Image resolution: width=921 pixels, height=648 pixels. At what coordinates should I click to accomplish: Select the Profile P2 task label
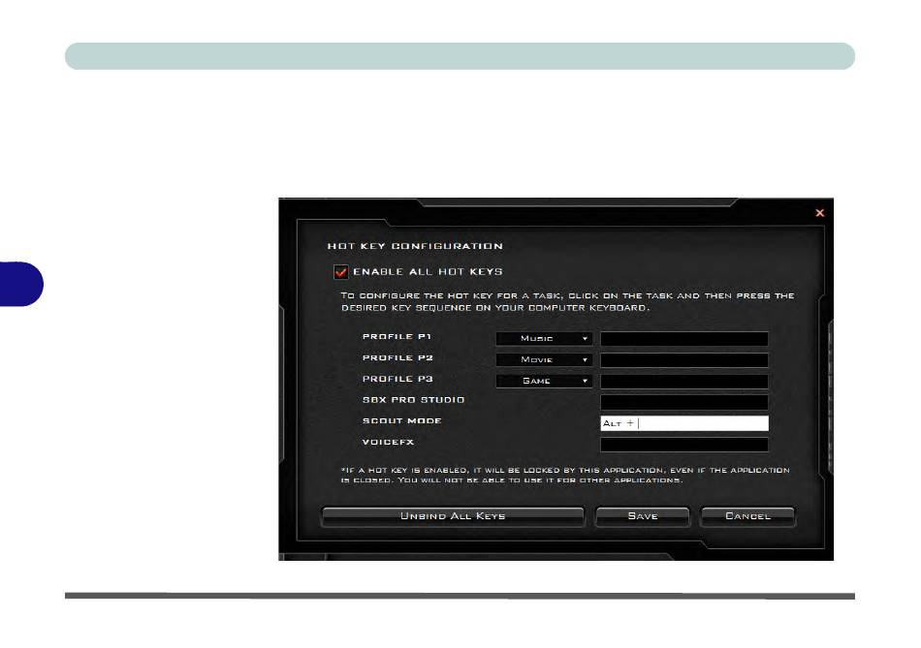click(x=397, y=357)
